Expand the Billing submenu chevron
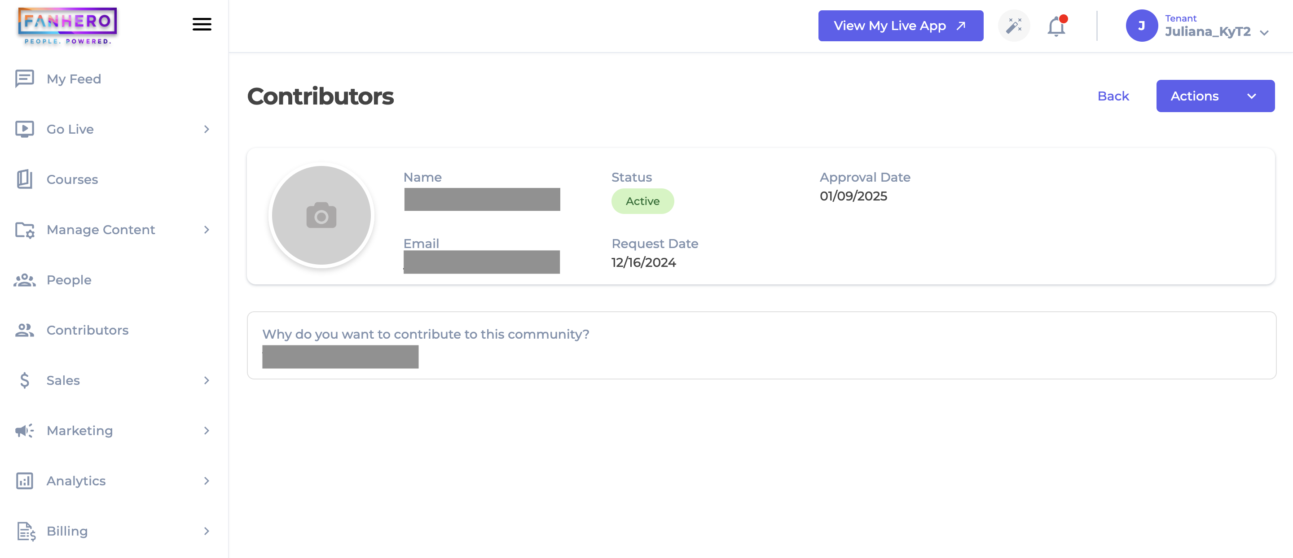 pyautogui.click(x=207, y=531)
